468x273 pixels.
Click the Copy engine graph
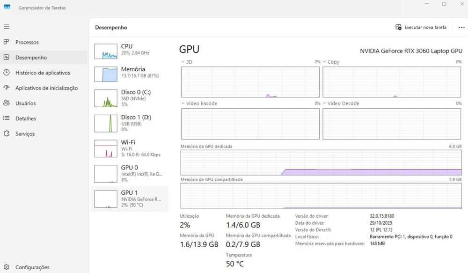(x=392, y=82)
